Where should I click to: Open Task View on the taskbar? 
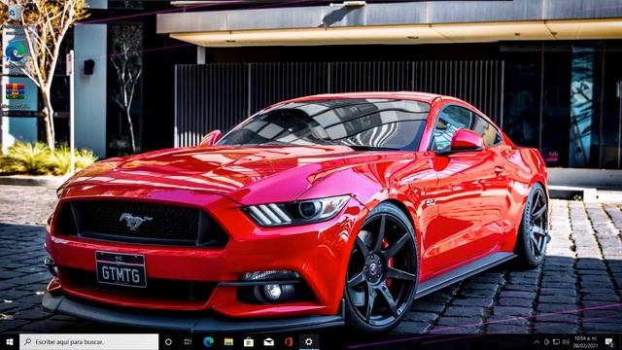tap(188, 341)
